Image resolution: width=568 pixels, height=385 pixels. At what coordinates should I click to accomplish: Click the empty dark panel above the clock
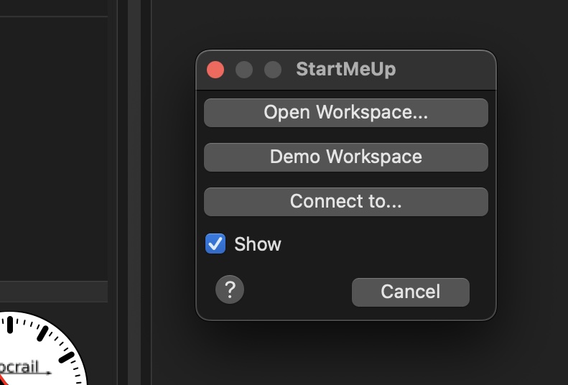point(54,144)
